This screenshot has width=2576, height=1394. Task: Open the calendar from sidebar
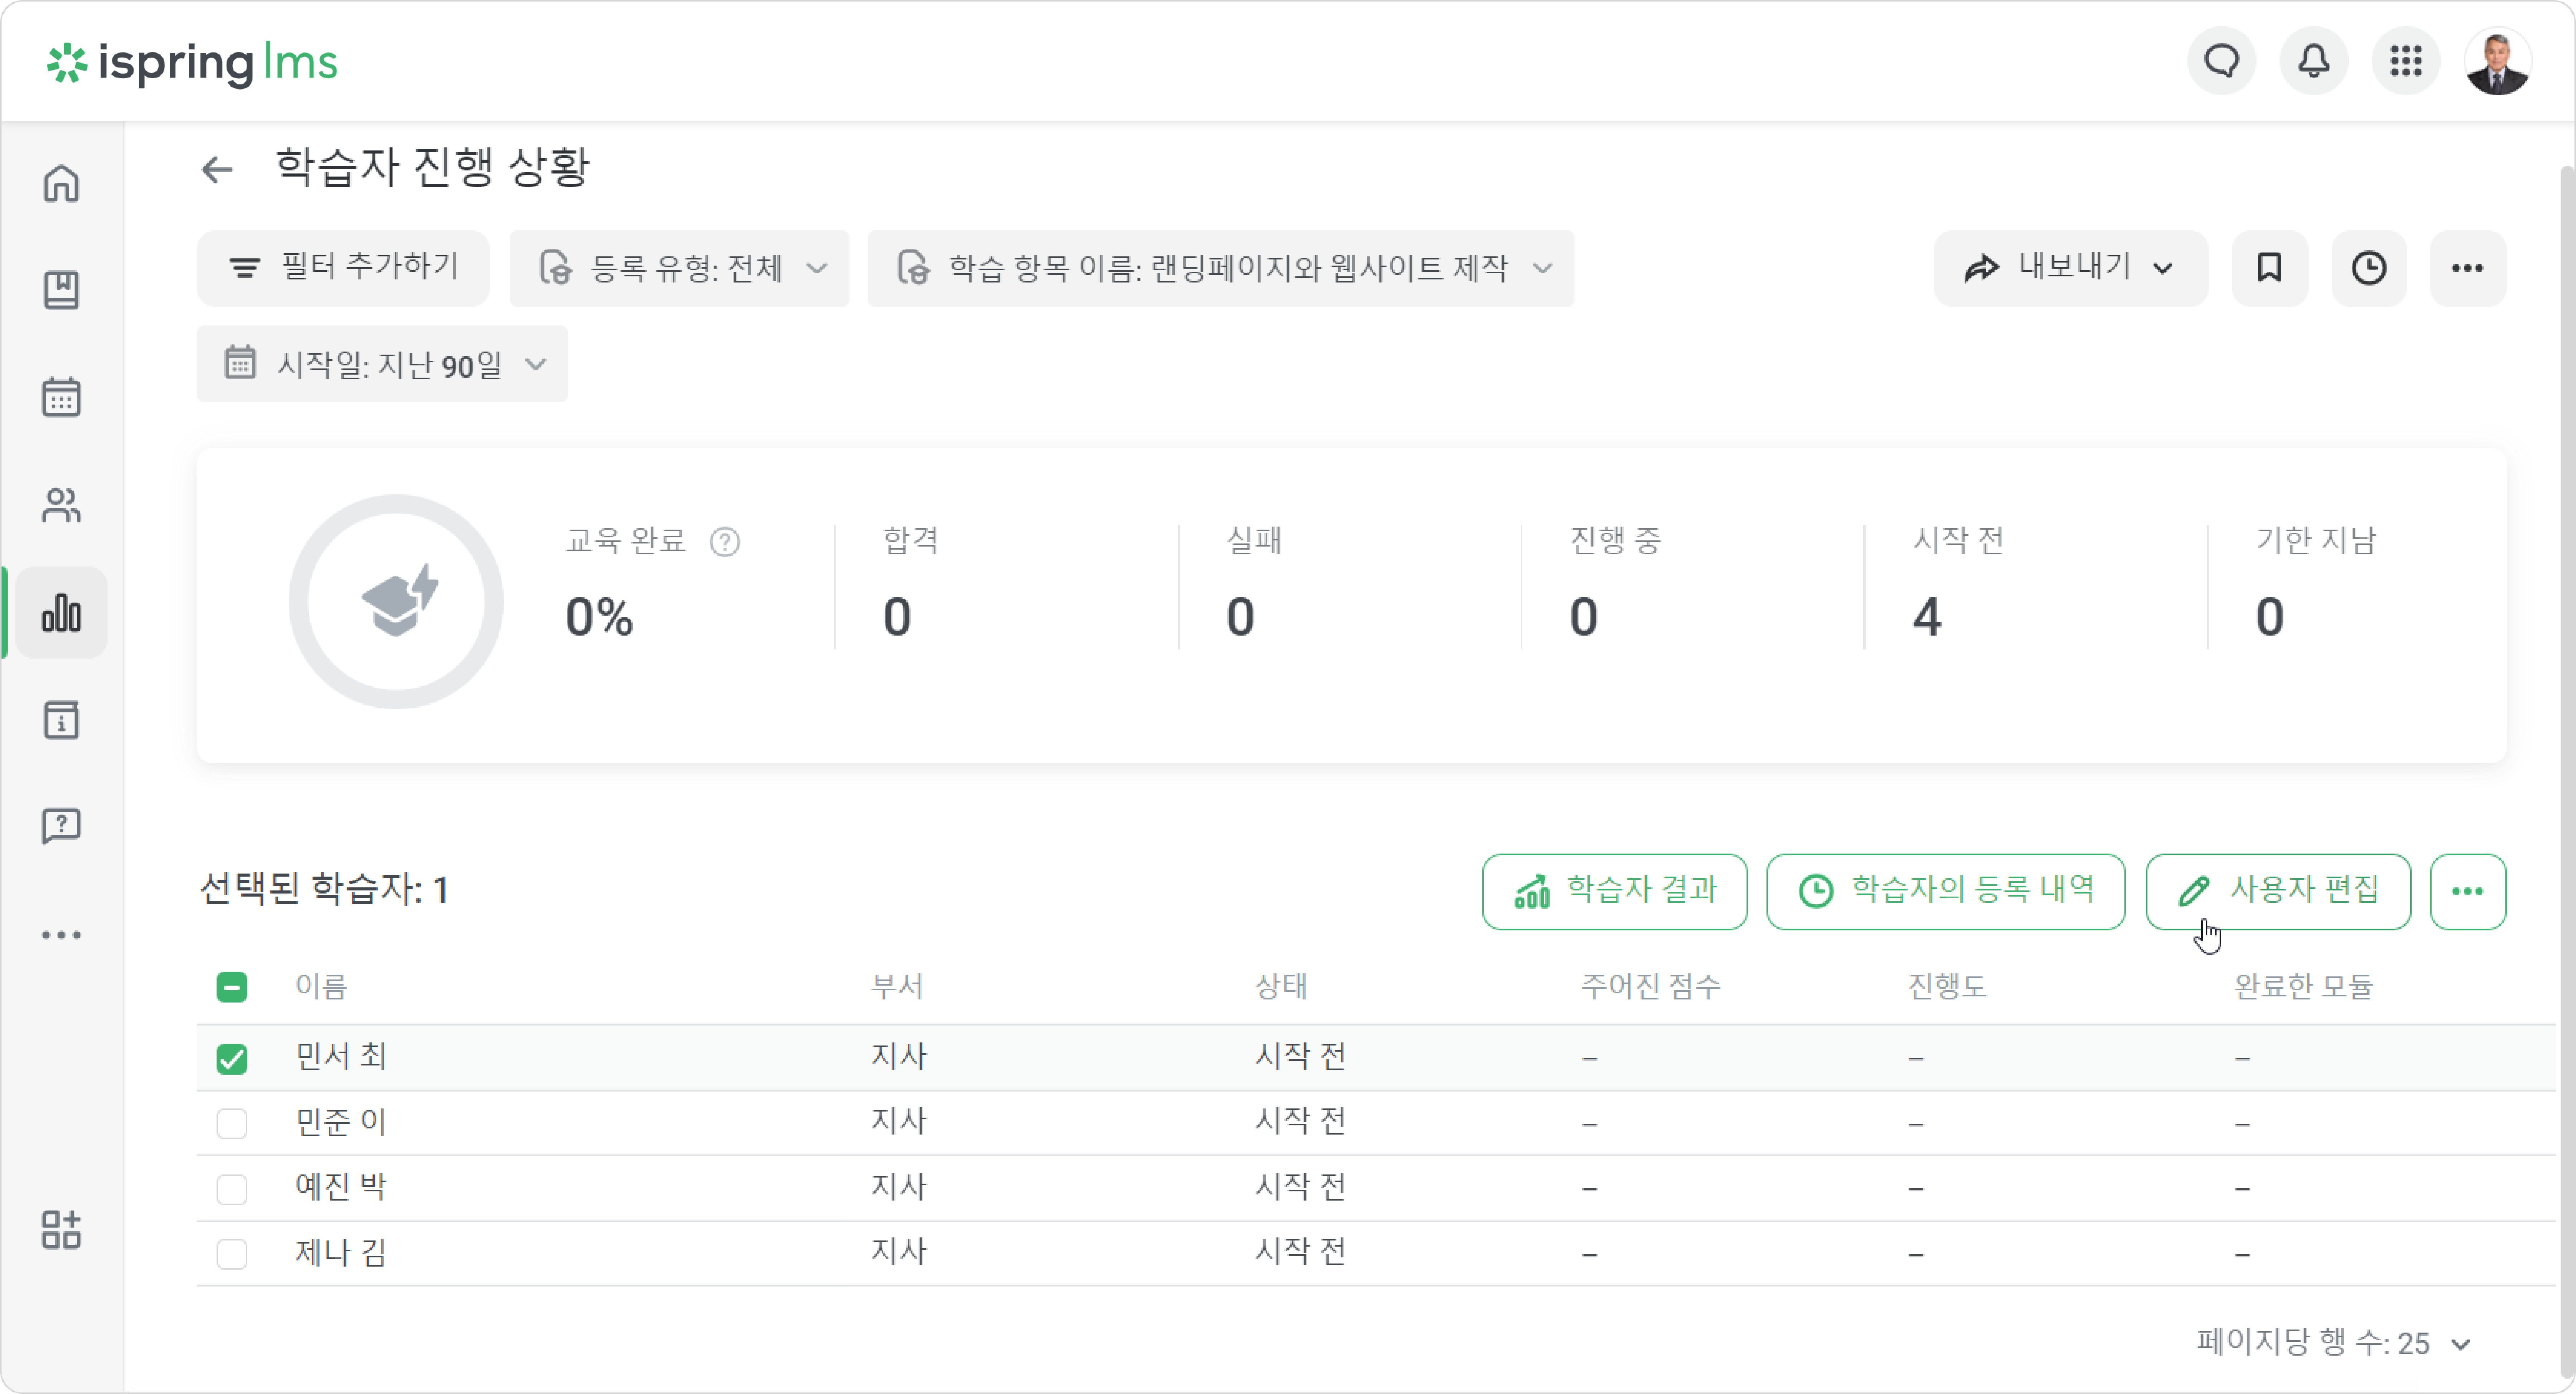(61, 397)
